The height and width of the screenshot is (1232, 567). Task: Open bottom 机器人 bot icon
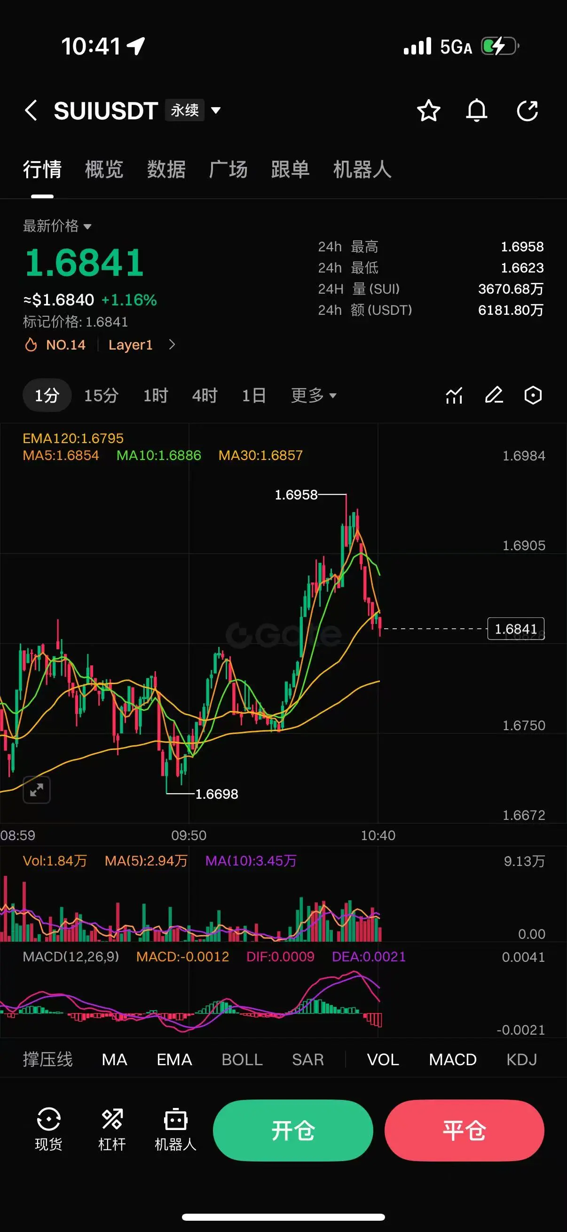[176, 1130]
